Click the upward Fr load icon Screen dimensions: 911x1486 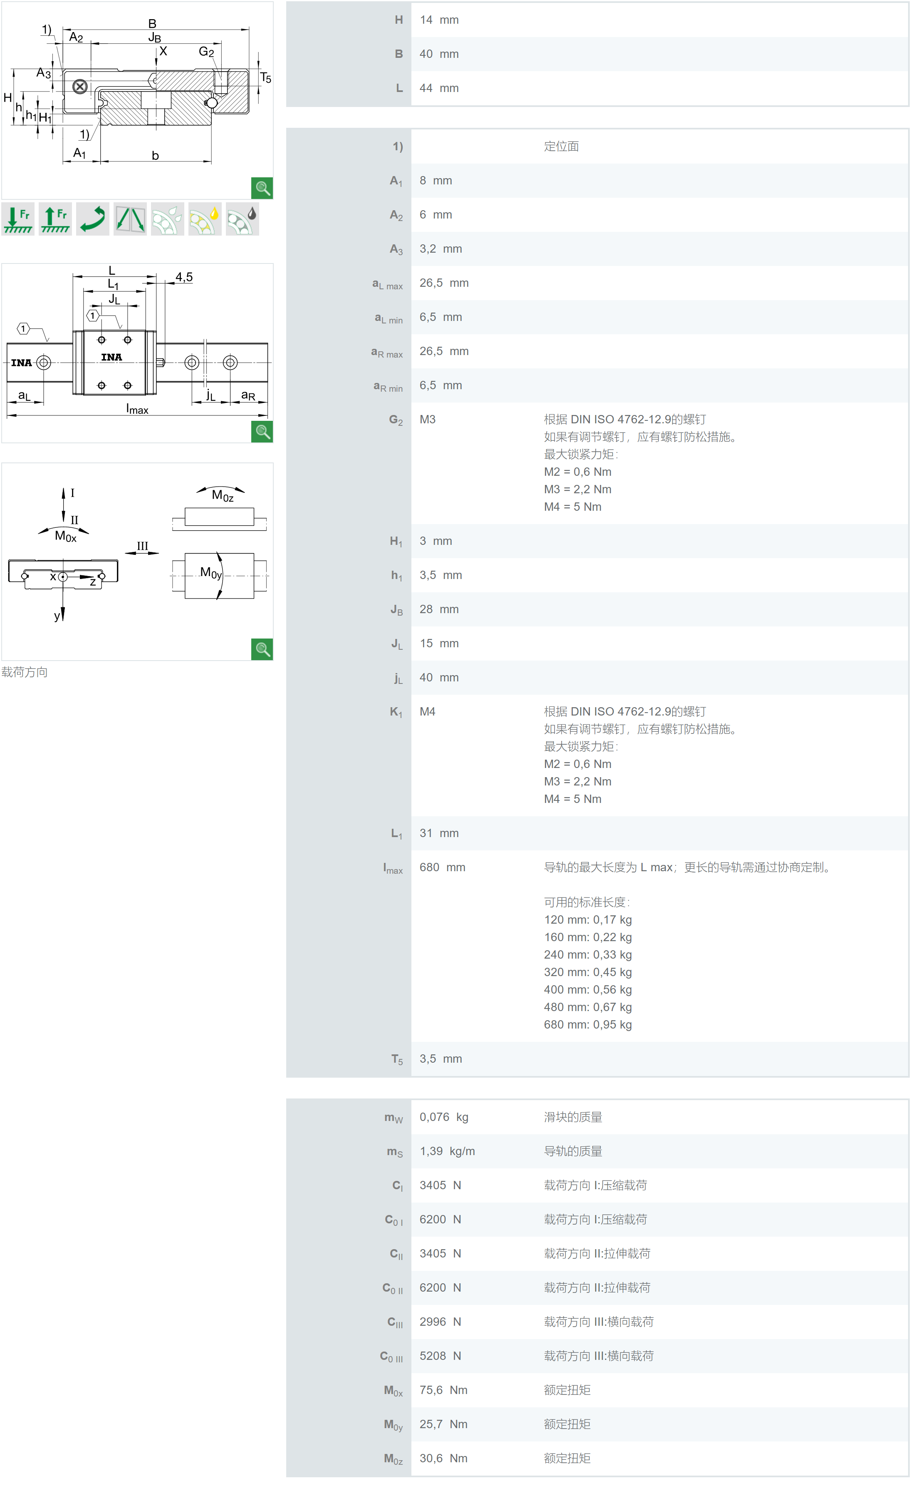(55, 219)
